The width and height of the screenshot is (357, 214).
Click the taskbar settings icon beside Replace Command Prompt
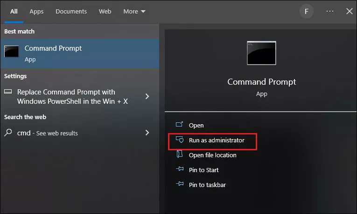click(x=8, y=92)
